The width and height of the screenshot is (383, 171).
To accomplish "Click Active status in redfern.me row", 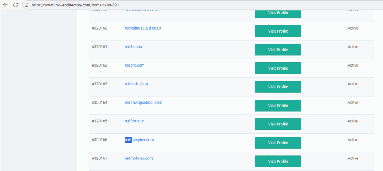I will tap(353, 121).
